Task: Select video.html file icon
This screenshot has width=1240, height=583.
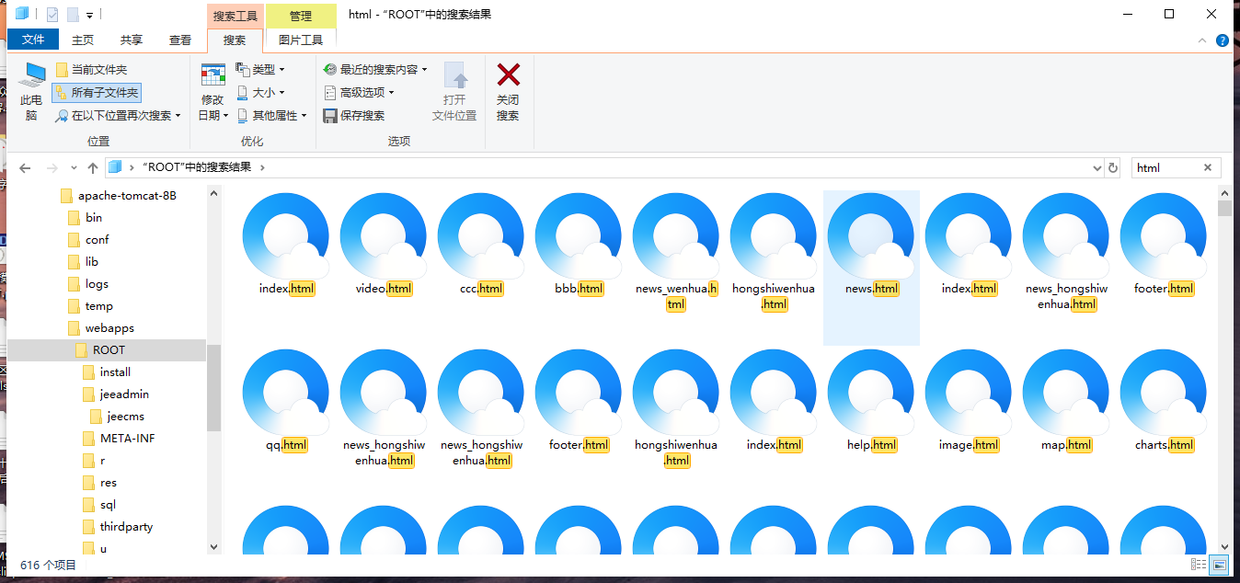Action: pos(384,236)
